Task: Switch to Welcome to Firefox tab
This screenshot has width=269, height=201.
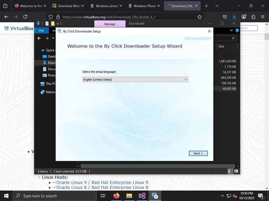Action: 30,6
